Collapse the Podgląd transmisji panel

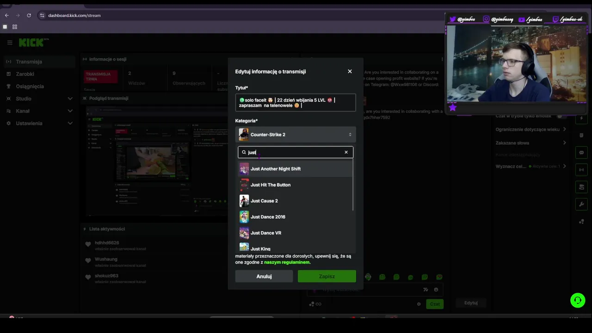[x=84, y=99]
